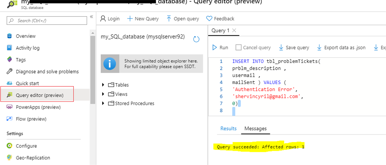Click the Quick start cloud icon
The width and height of the screenshot is (386, 165).
pos(9,83)
